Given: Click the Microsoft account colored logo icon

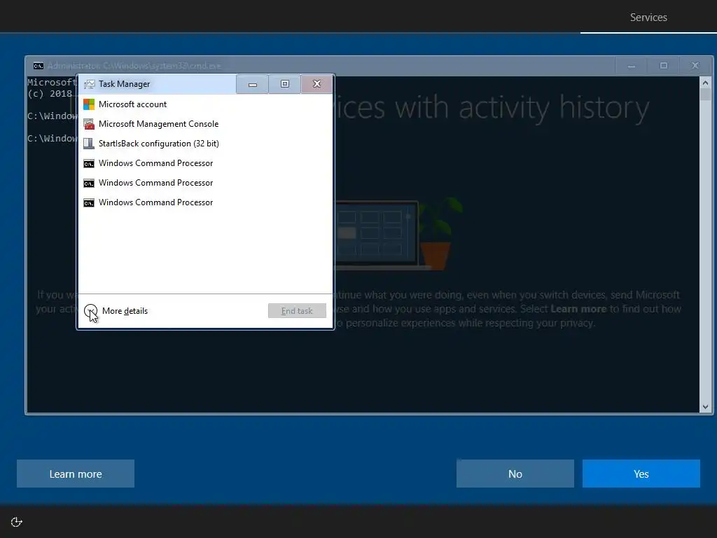Looking at the screenshot, I should [89, 104].
